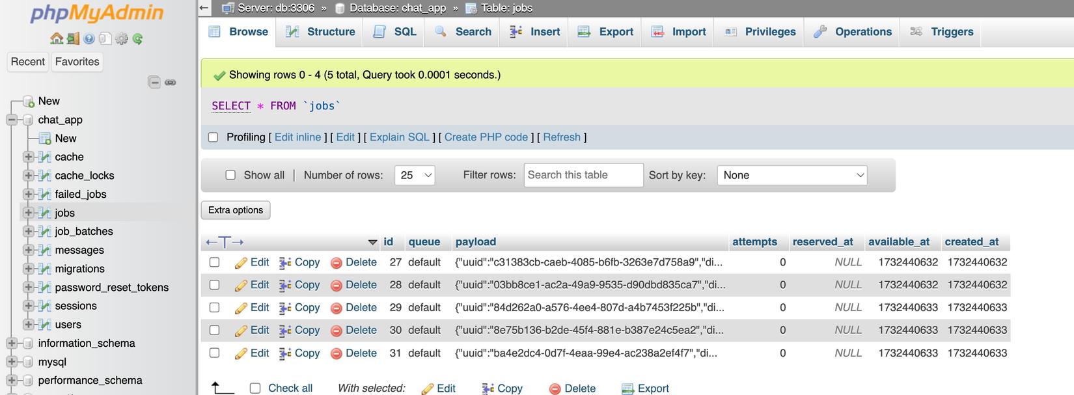This screenshot has width=1074, height=395.
Task: Click the users table icon in tree
Action: coord(45,324)
